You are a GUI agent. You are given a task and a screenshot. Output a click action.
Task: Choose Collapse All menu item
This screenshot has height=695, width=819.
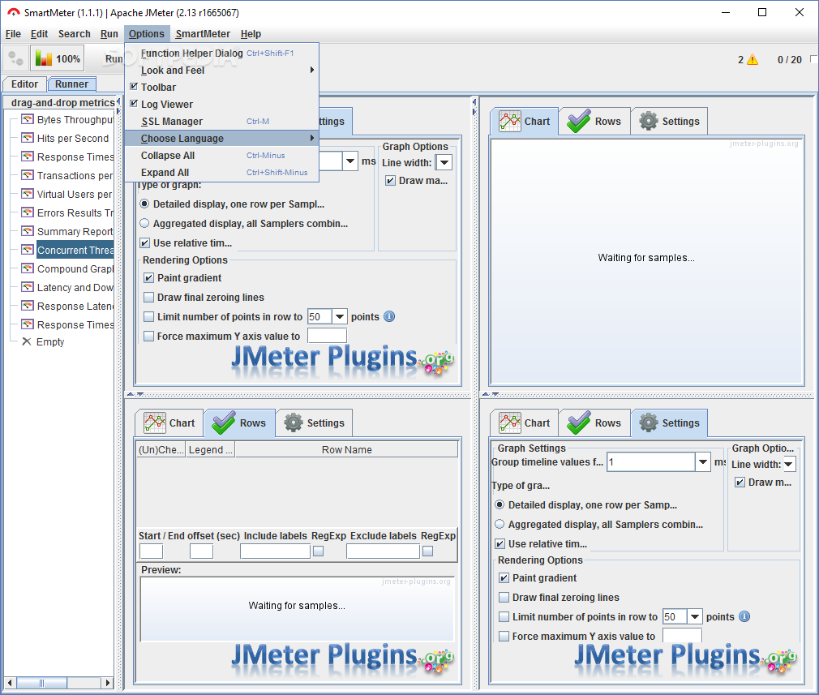(x=221, y=155)
